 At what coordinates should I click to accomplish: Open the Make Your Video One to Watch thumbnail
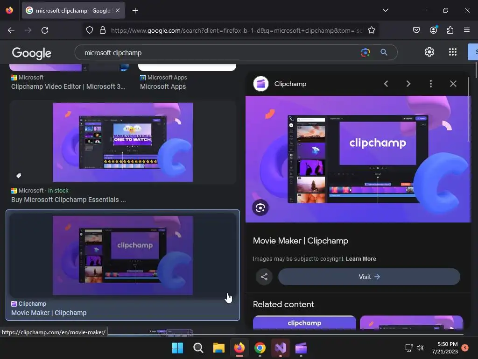(x=123, y=142)
